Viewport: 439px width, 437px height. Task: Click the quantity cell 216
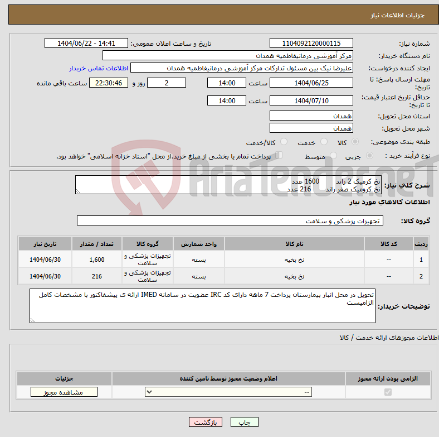pos(97,276)
